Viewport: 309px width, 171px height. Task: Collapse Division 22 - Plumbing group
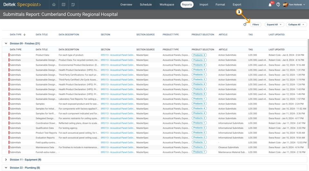[6, 168]
